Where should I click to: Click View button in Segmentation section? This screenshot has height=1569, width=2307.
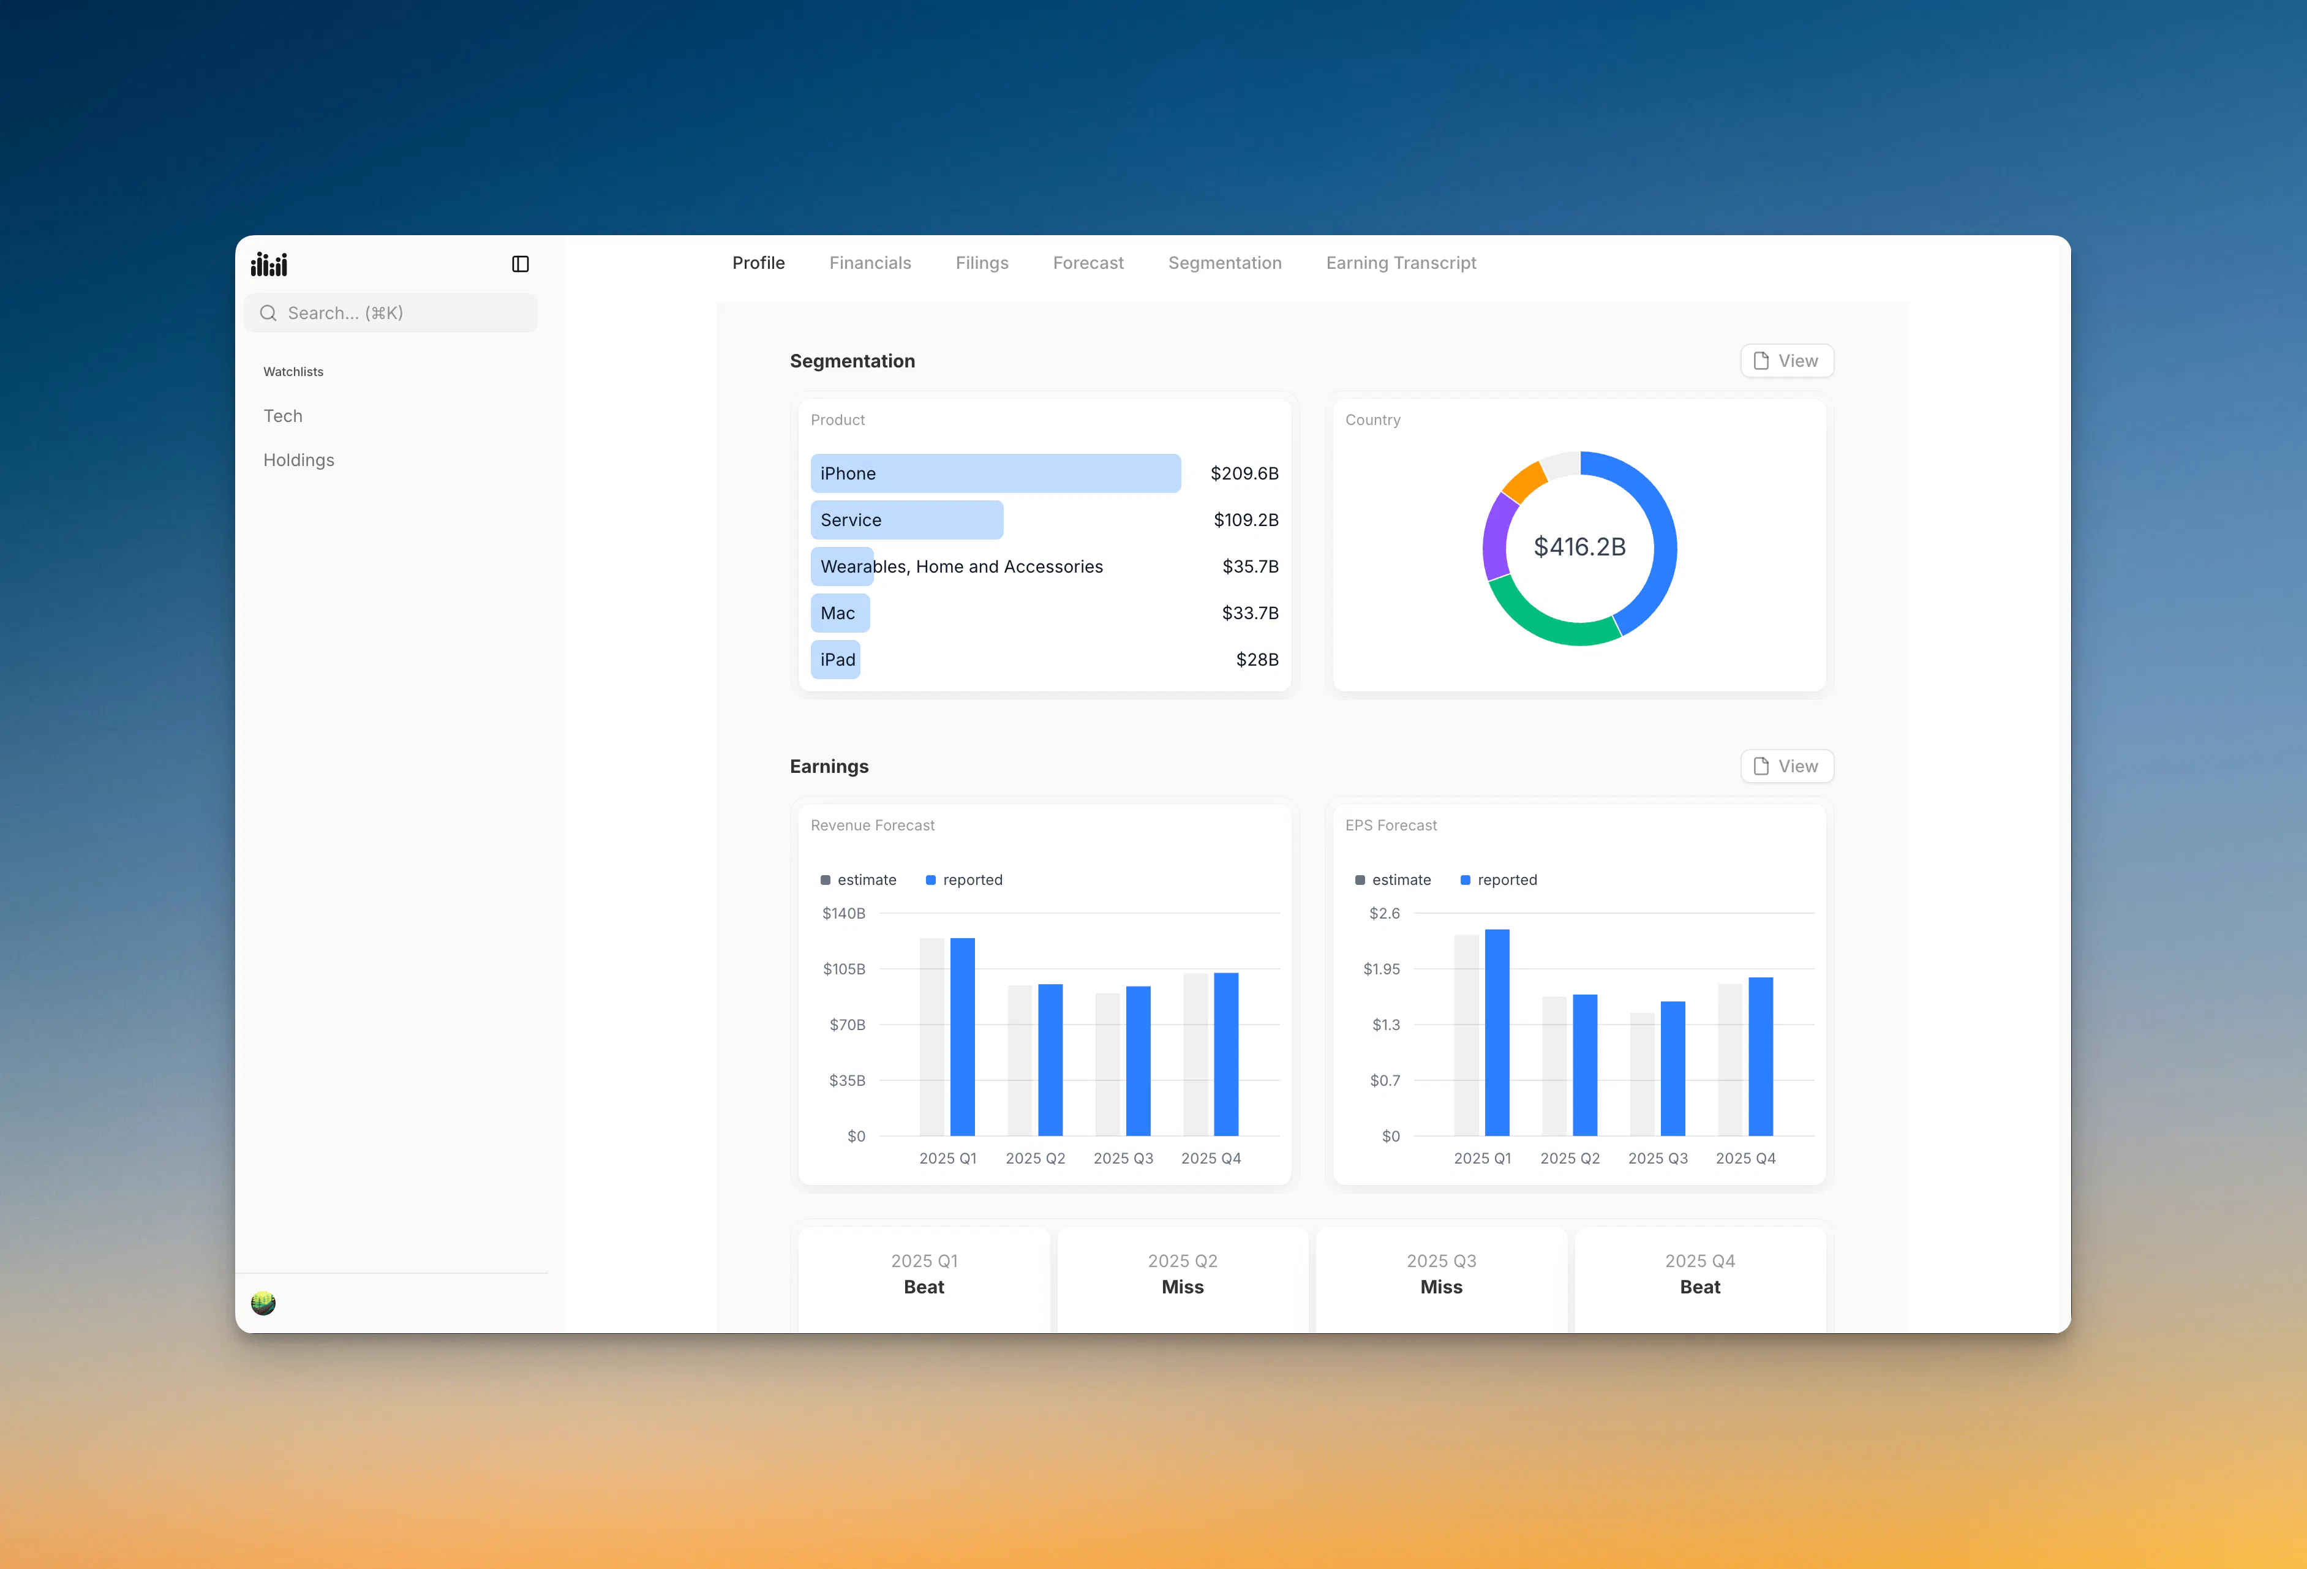[1786, 361]
